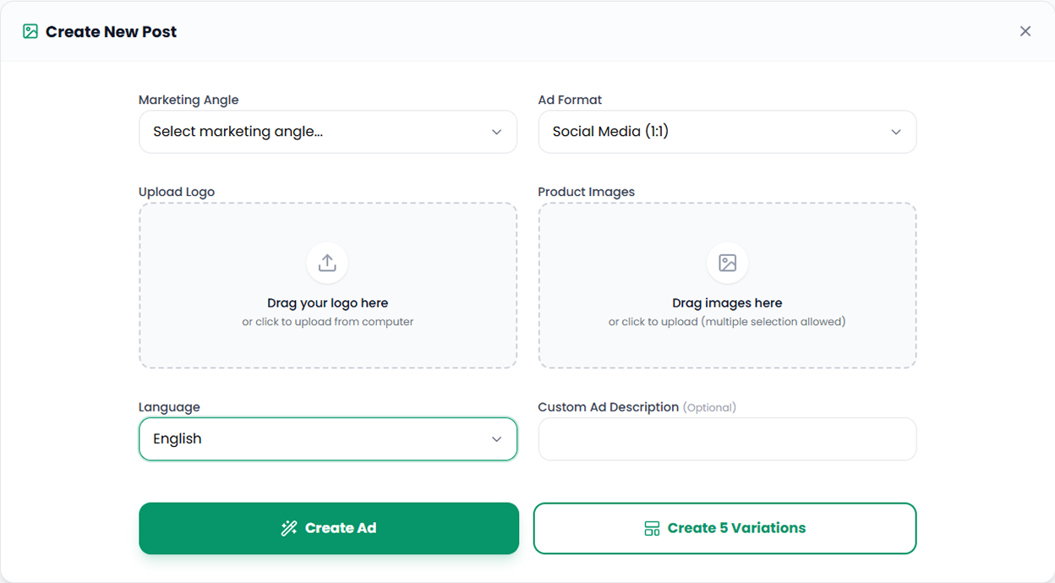1055x583 pixels.
Task: Click the Upload Logo drop zone
Action: [x=327, y=285]
